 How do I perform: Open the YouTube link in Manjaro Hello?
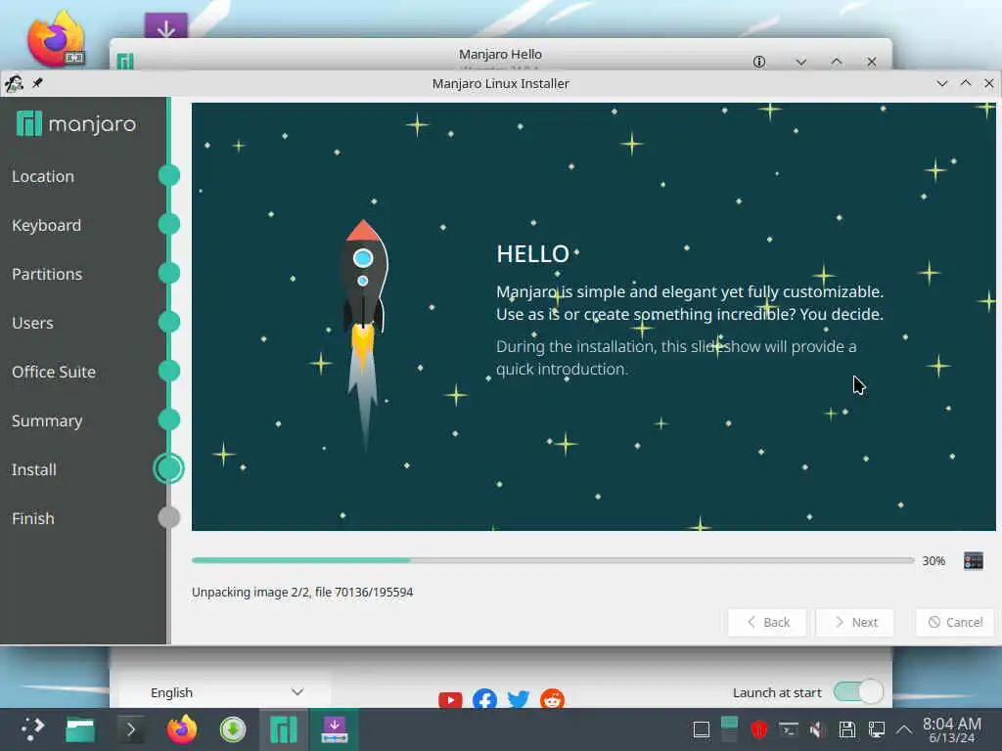[450, 699]
